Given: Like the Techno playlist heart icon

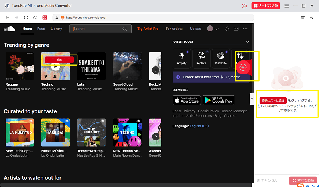Looking at the screenshot, I should tap(46, 76).
